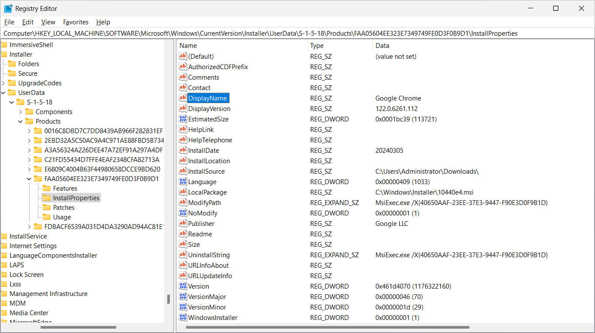The height and width of the screenshot is (333, 595).
Task: Open the Help menu
Action: pos(103,22)
